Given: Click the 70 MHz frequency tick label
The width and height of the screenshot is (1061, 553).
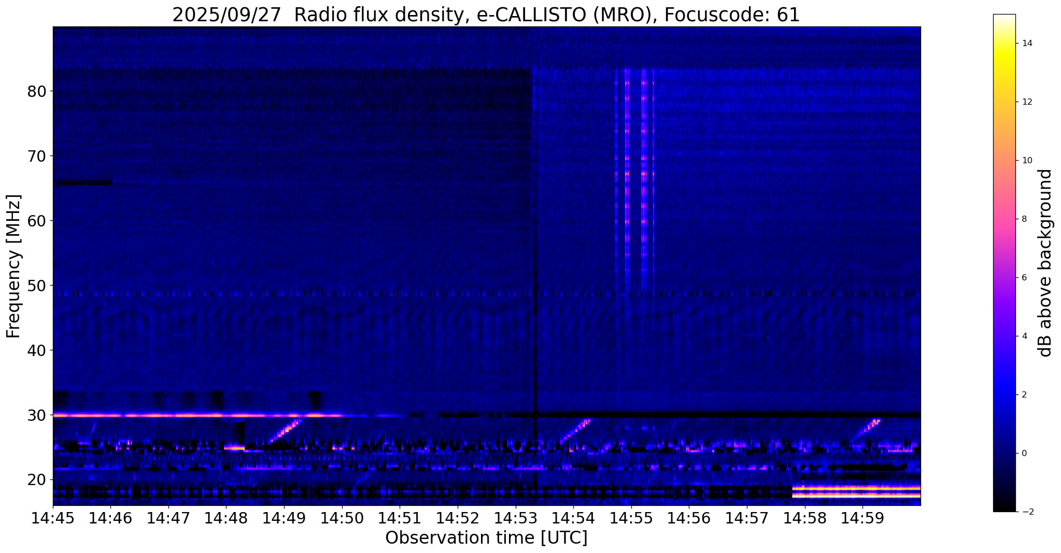Looking at the screenshot, I should tap(37, 156).
